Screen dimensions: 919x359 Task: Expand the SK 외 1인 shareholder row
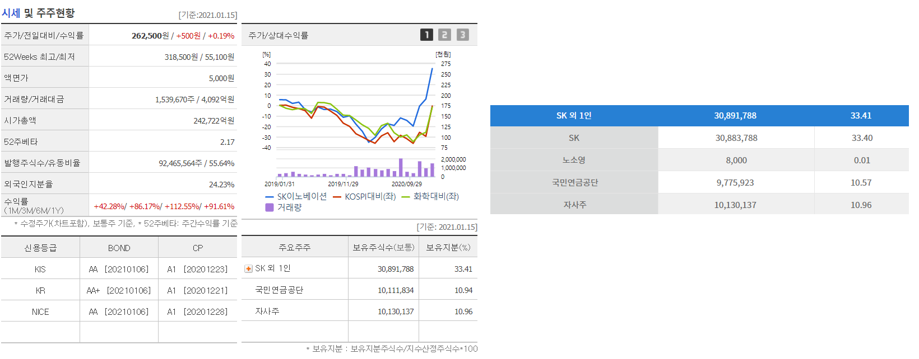[248, 269]
